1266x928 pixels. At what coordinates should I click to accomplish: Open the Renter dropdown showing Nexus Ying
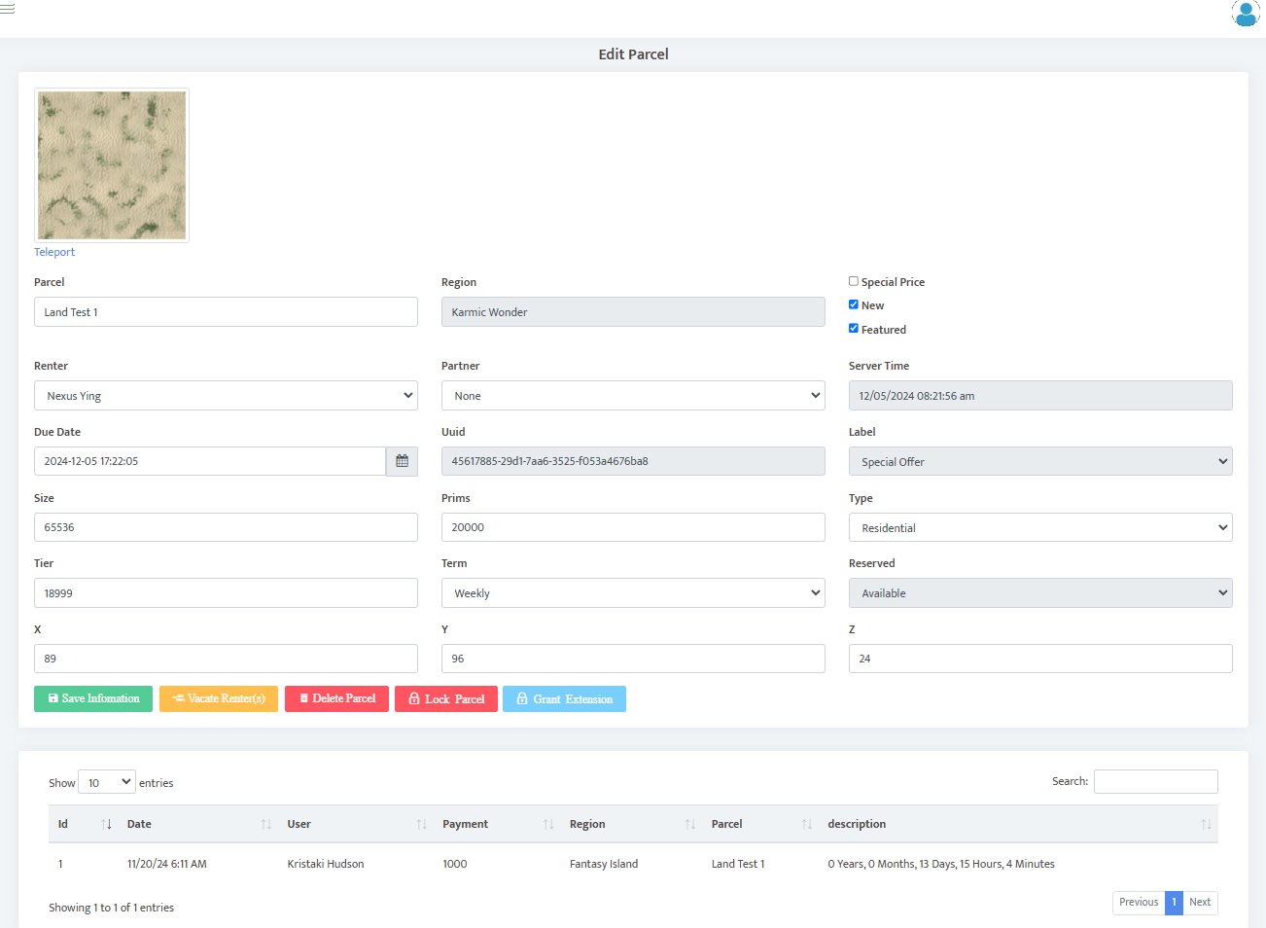click(x=226, y=396)
